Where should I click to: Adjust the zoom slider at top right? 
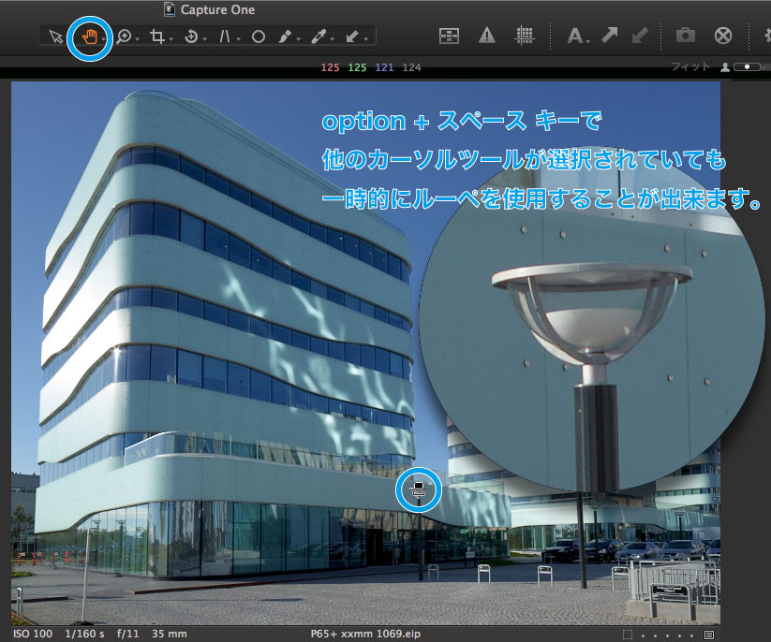(x=748, y=66)
